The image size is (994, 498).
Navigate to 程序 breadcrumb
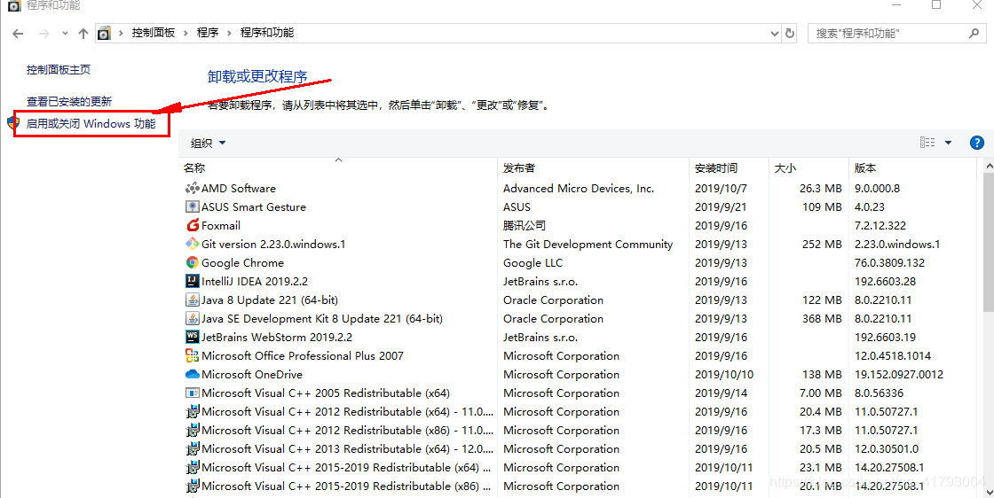(208, 33)
